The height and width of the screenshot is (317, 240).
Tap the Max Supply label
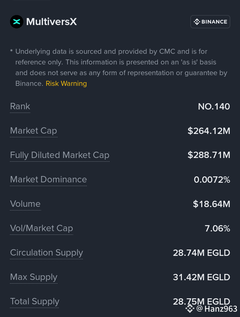click(33, 277)
